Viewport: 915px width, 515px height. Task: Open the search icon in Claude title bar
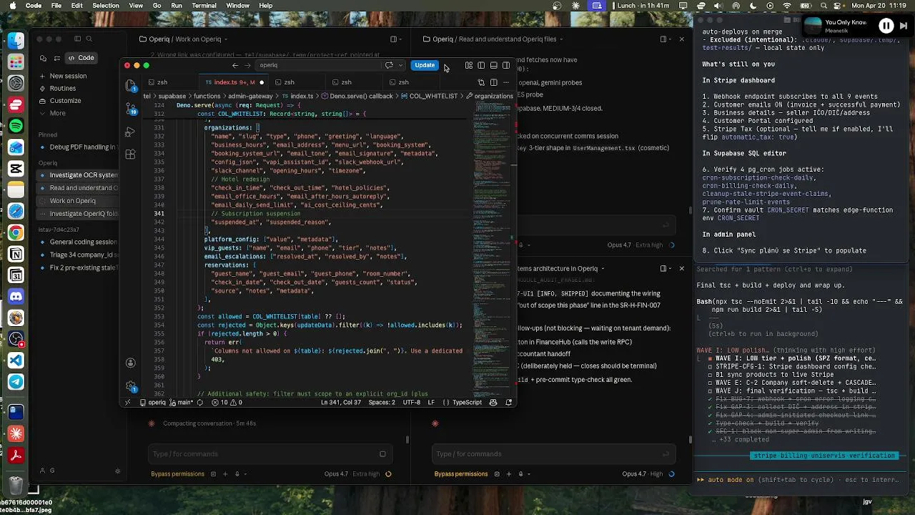tap(89, 39)
